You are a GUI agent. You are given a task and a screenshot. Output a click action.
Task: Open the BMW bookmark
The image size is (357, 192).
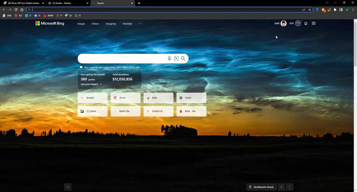48,15
